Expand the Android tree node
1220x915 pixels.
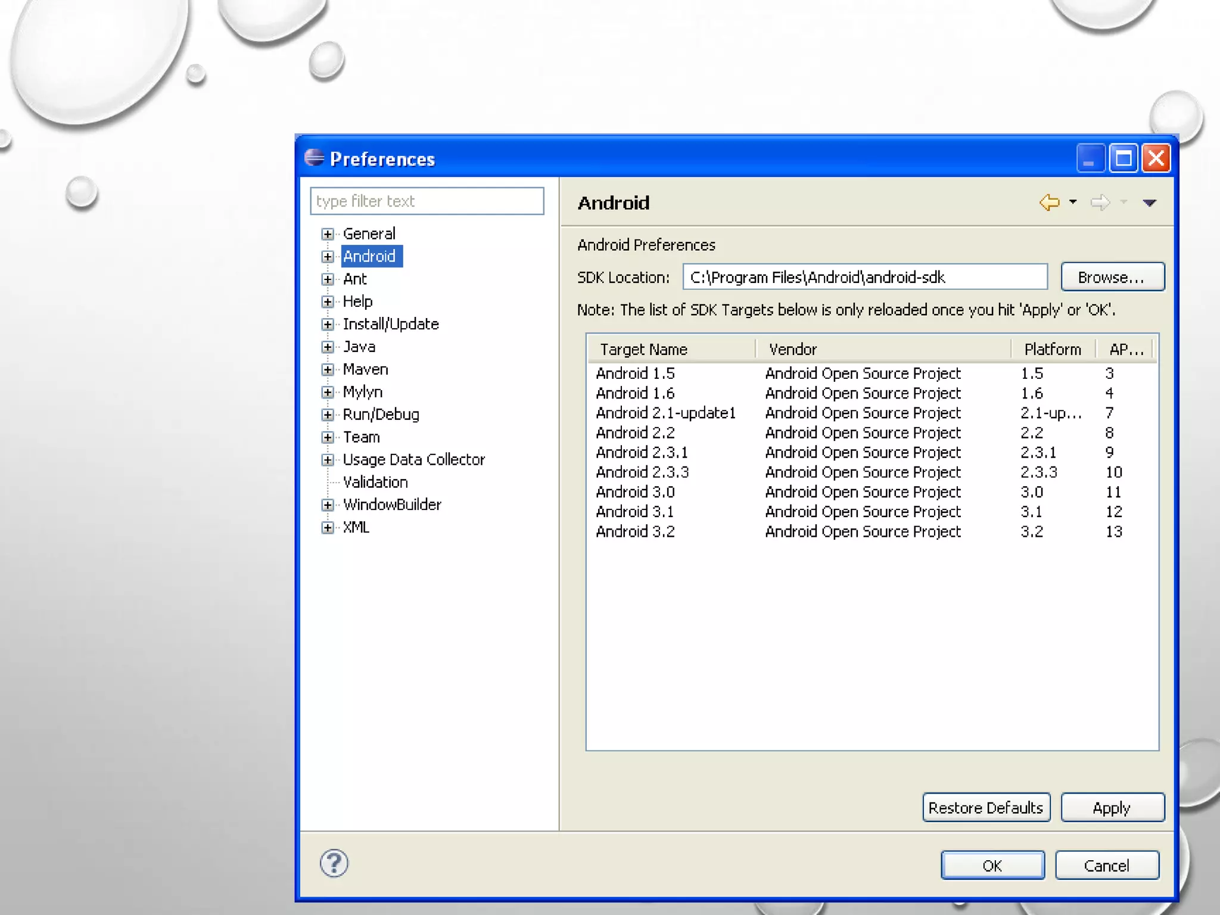coord(327,257)
